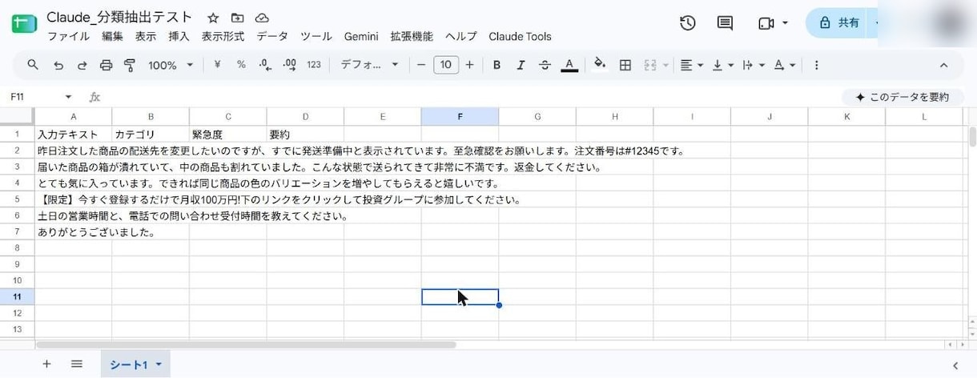Collapse the menu bar chevron
Image resolution: width=977 pixels, height=378 pixels.
pos(943,65)
